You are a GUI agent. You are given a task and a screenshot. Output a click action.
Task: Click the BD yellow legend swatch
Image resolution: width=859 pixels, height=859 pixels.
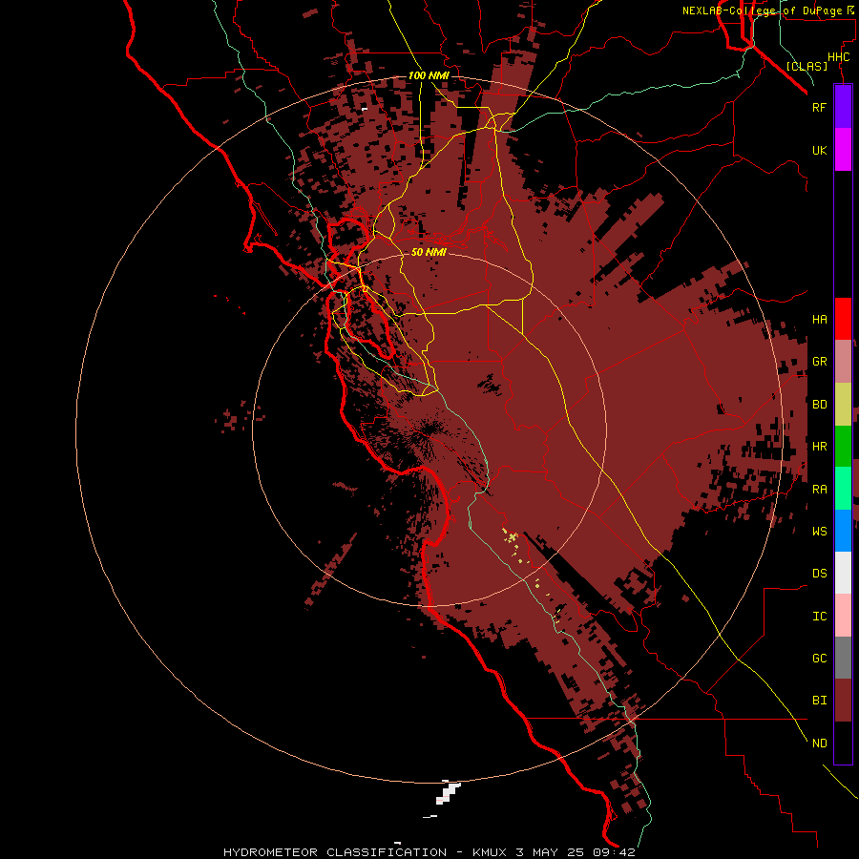(x=843, y=405)
